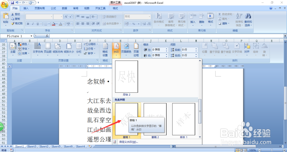Click the zoom slider handle
The image size is (287, 152).
(x=272, y=150)
